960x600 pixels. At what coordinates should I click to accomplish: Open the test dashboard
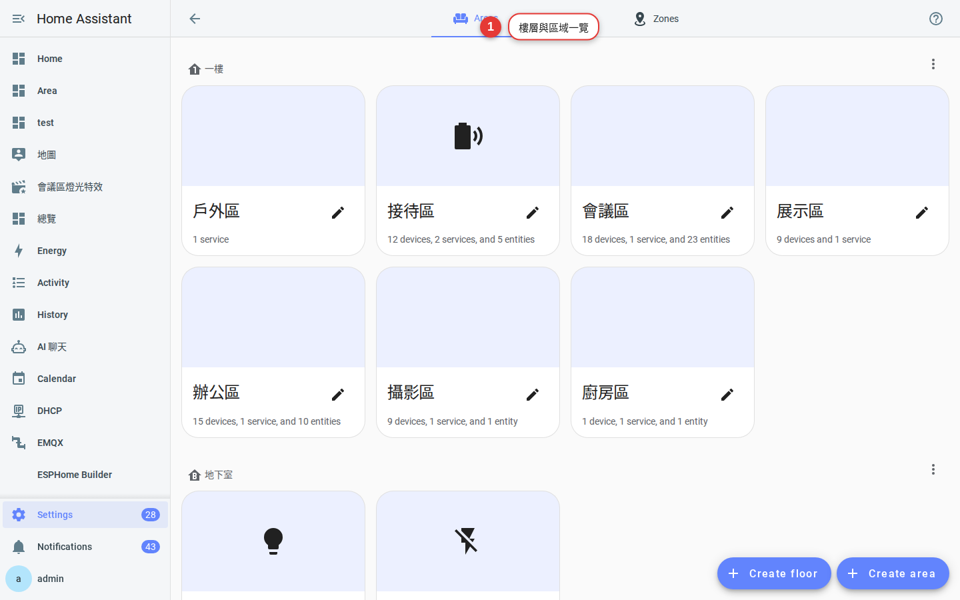(85, 123)
